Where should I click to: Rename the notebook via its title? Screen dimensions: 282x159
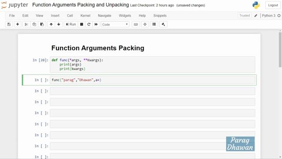click(x=80, y=5)
